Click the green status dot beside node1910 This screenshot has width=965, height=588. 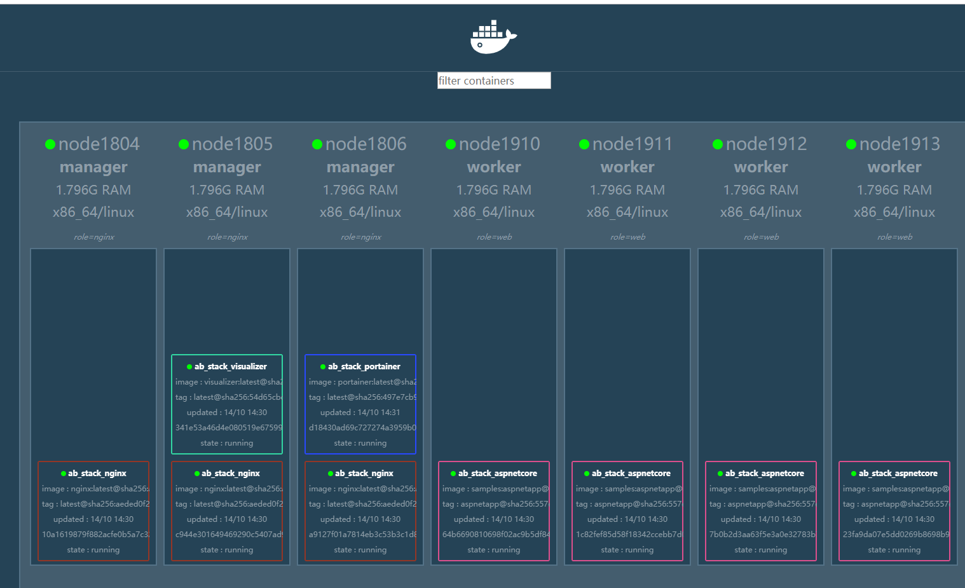(451, 145)
